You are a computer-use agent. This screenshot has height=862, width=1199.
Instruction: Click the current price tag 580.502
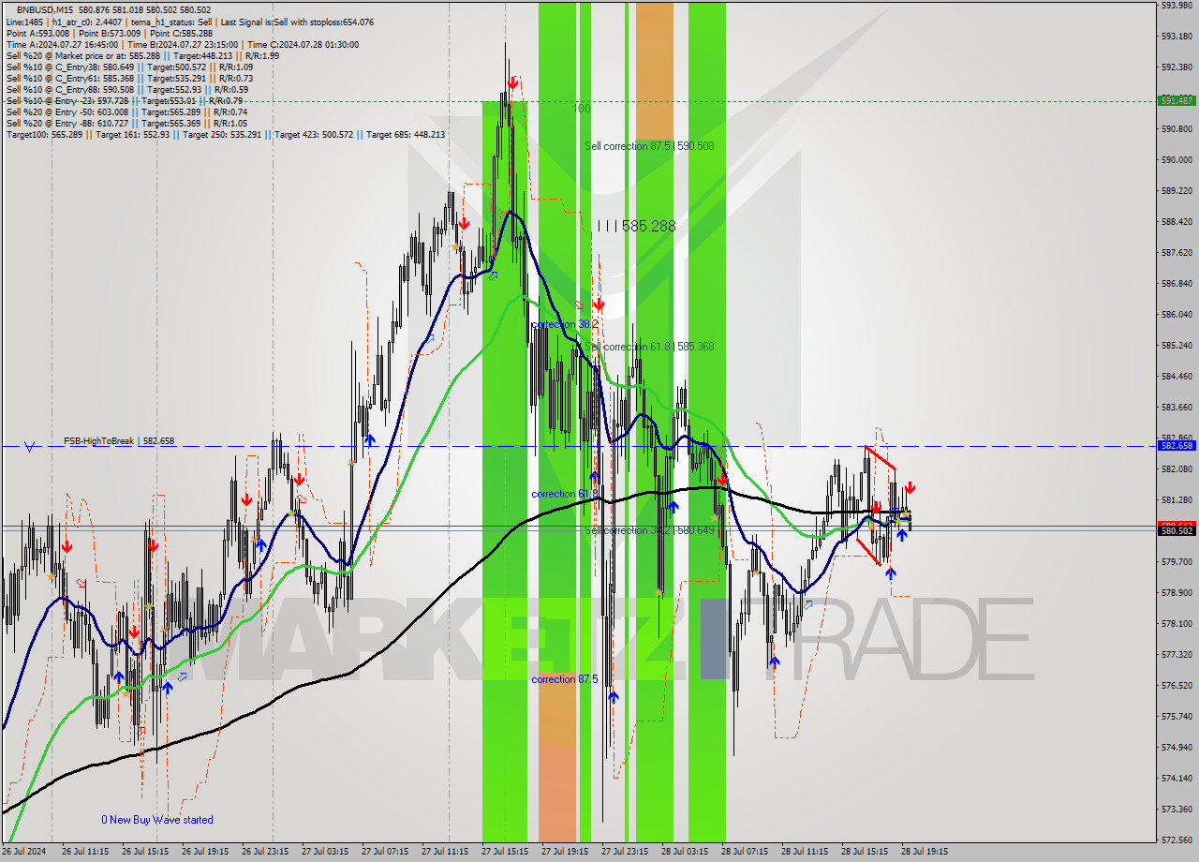pyautogui.click(x=1177, y=530)
